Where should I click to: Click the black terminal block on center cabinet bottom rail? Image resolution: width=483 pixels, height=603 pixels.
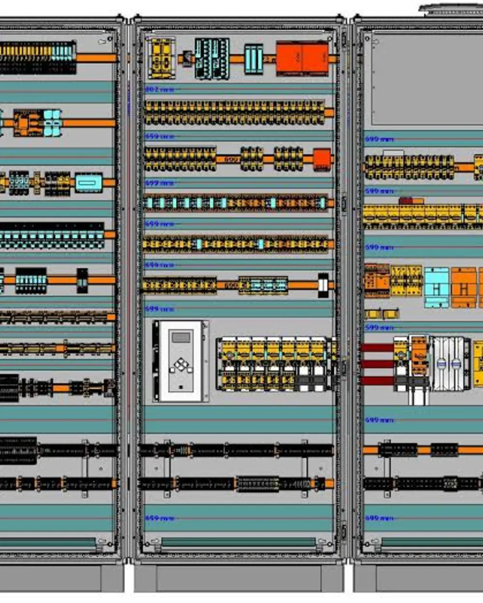[x=257, y=483]
